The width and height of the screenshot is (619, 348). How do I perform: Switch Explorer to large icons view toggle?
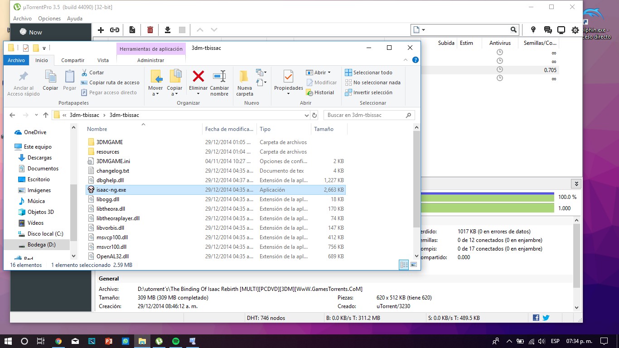(x=413, y=265)
